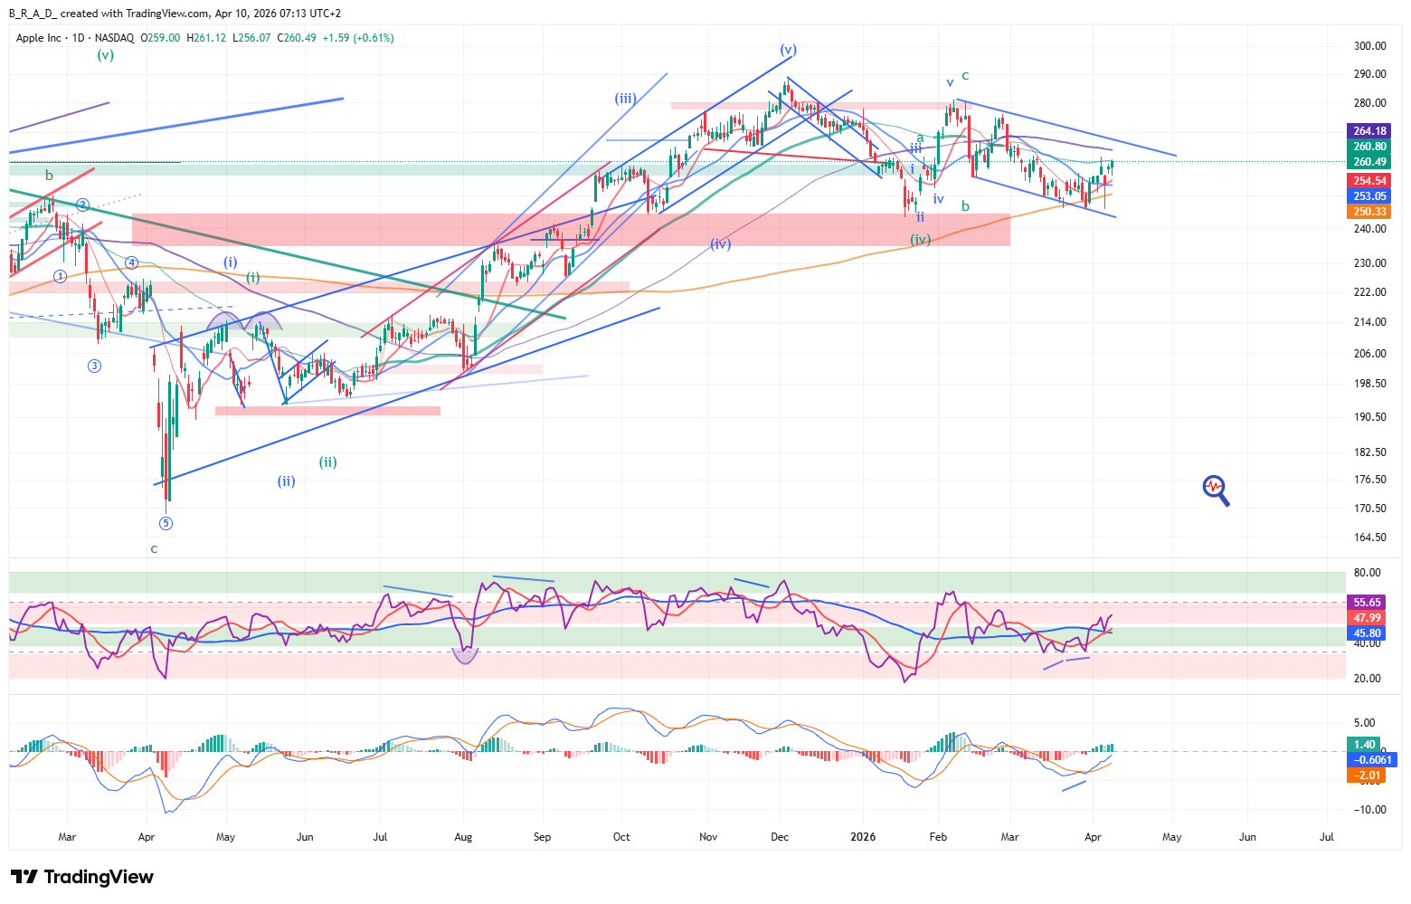Click the Aug label on time axis
The image size is (1411, 904).
pyautogui.click(x=463, y=837)
